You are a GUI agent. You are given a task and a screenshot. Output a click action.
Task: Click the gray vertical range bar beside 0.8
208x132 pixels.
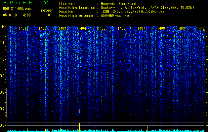point(7,102)
